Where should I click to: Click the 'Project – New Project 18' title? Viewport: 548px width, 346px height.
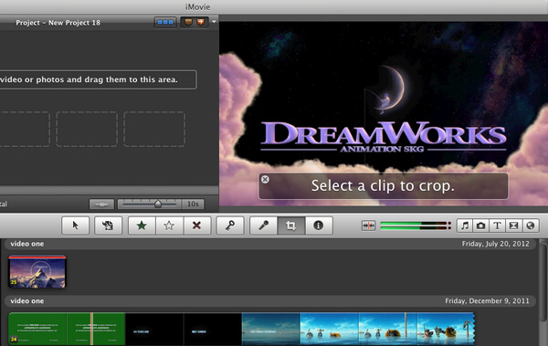coord(58,23)
